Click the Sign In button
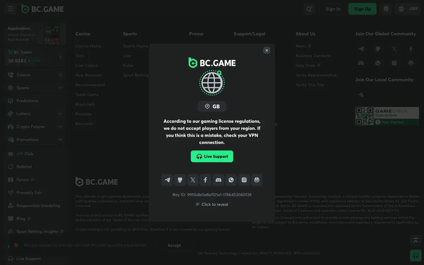 click(x=333, y=9)
